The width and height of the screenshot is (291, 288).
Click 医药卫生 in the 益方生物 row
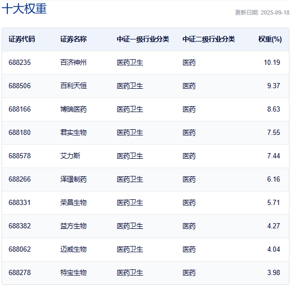(x=130, y=226)
